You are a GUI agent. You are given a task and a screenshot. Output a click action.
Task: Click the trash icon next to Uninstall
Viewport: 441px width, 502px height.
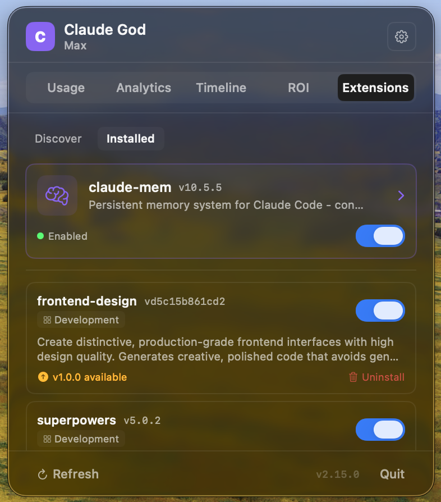[x=353, y=377]
